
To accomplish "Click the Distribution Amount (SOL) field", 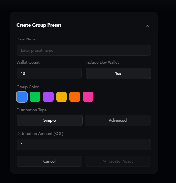I will coord(84,145).
